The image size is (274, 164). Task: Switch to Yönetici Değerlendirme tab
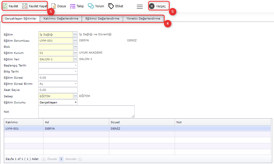point(143,18)
